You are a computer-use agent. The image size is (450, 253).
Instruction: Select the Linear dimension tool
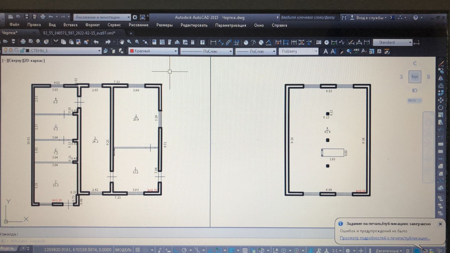213,42
